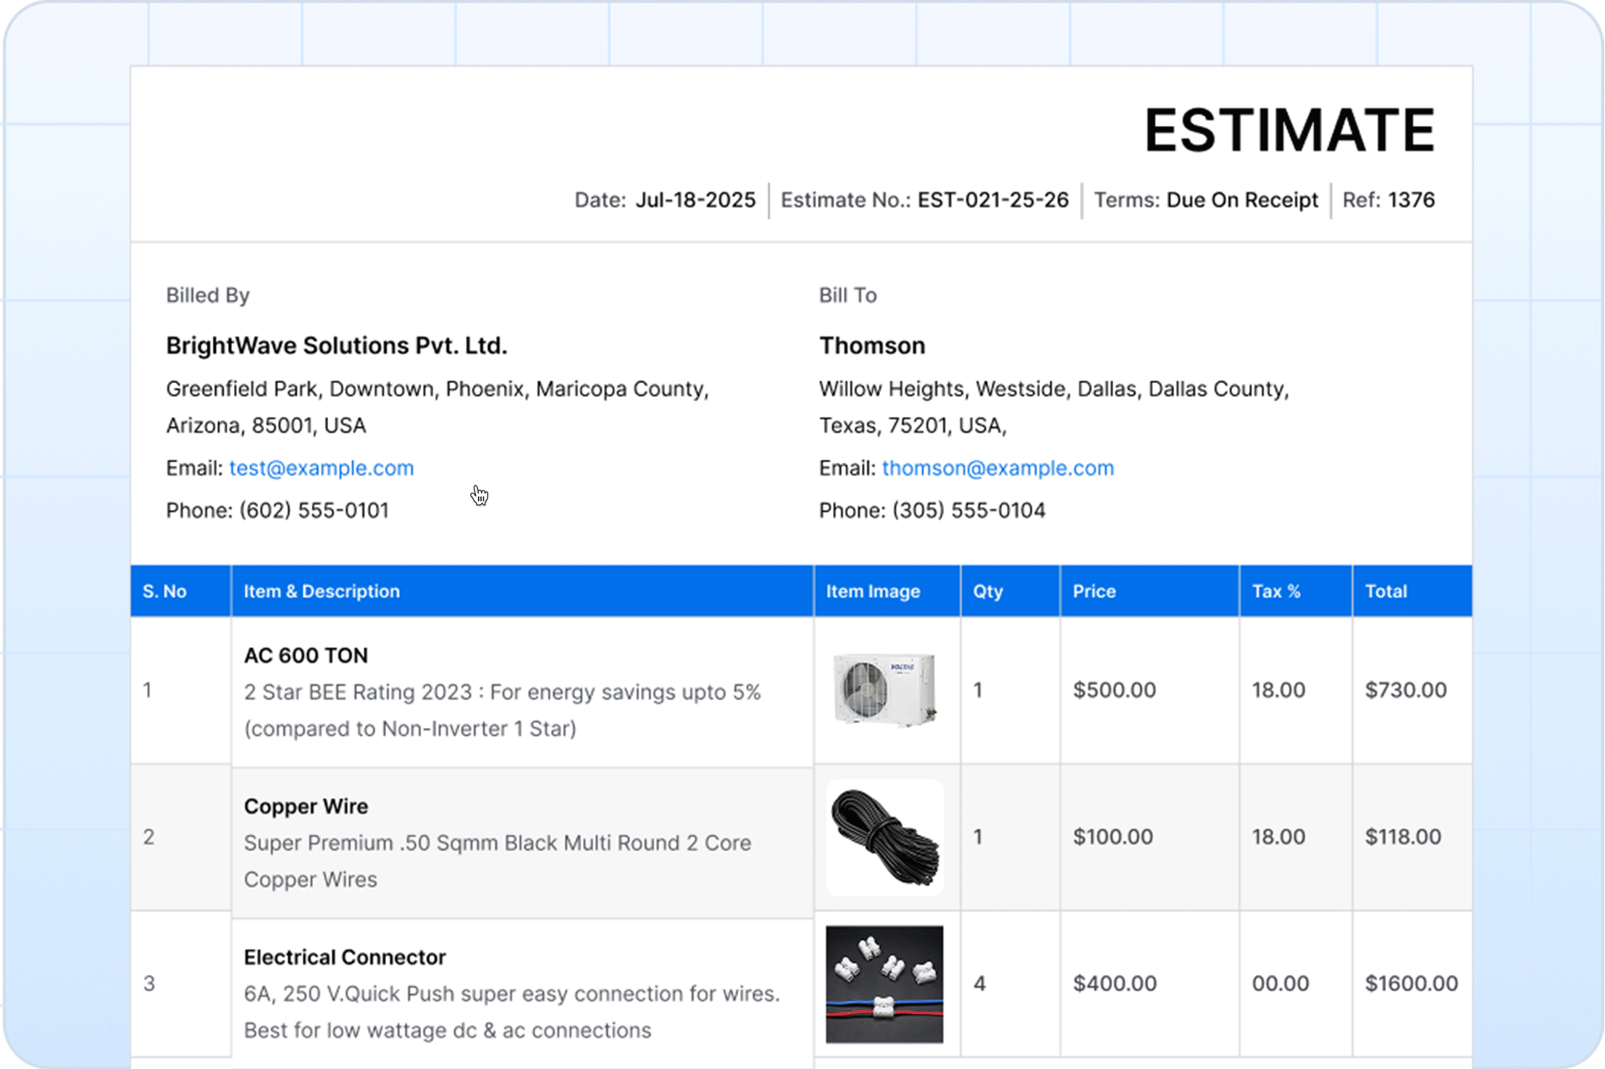The width and height of the screenshot is (1605, 1069).
Task: Click the Electrical Connector item name
Action: pyautogui.click(x=345, y=957)
